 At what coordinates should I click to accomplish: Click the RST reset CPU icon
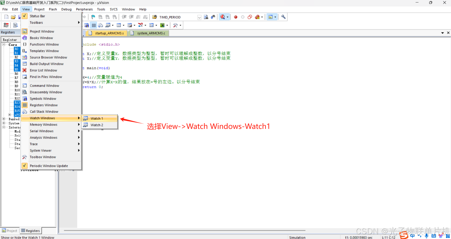click(6, 25)
